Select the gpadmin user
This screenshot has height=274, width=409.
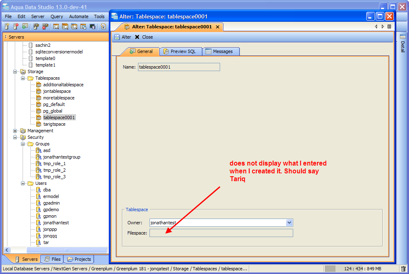(51, 203)
